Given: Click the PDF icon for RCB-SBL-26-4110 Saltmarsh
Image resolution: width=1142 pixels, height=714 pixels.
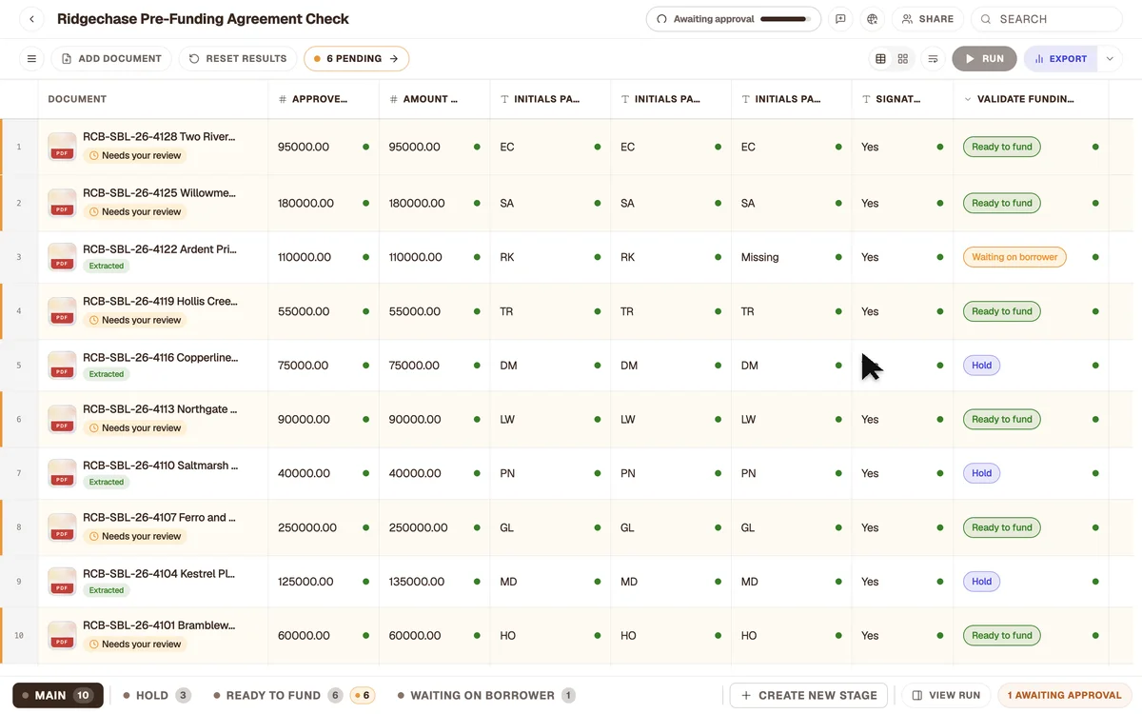Looking at the screenshot, I should (62, 473).
